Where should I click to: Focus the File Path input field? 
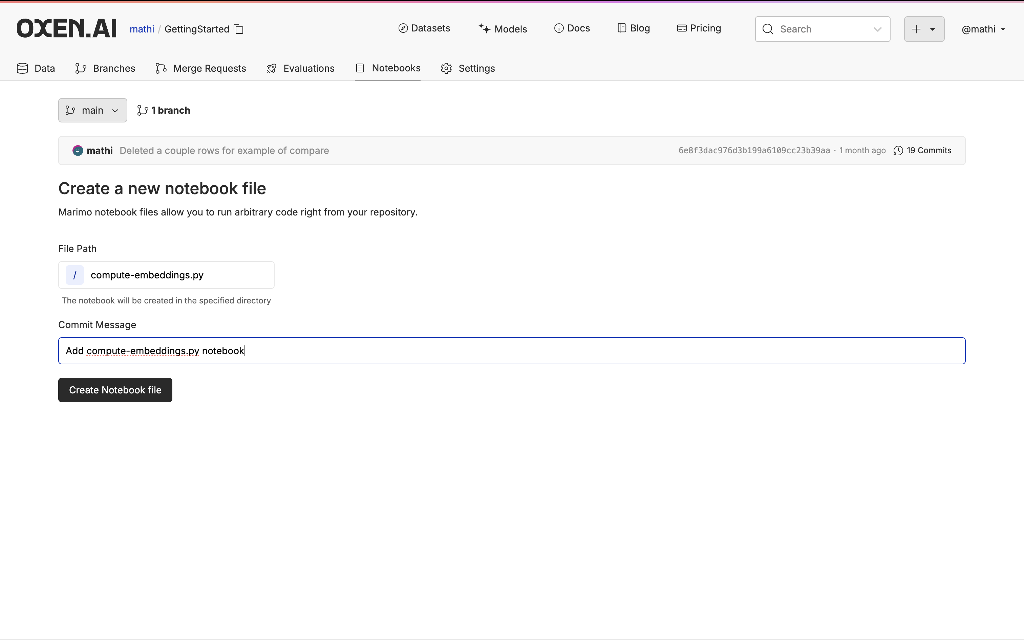click(x=178, y=275)
